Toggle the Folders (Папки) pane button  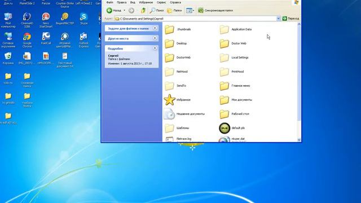174,10
